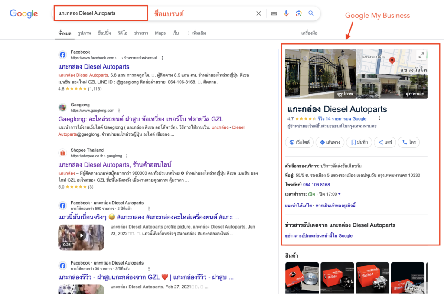Image resolution: width=444 pixels, height=294 pixels.
Task: Expand the closing time 17:00 dropdown
Action: 339,194
